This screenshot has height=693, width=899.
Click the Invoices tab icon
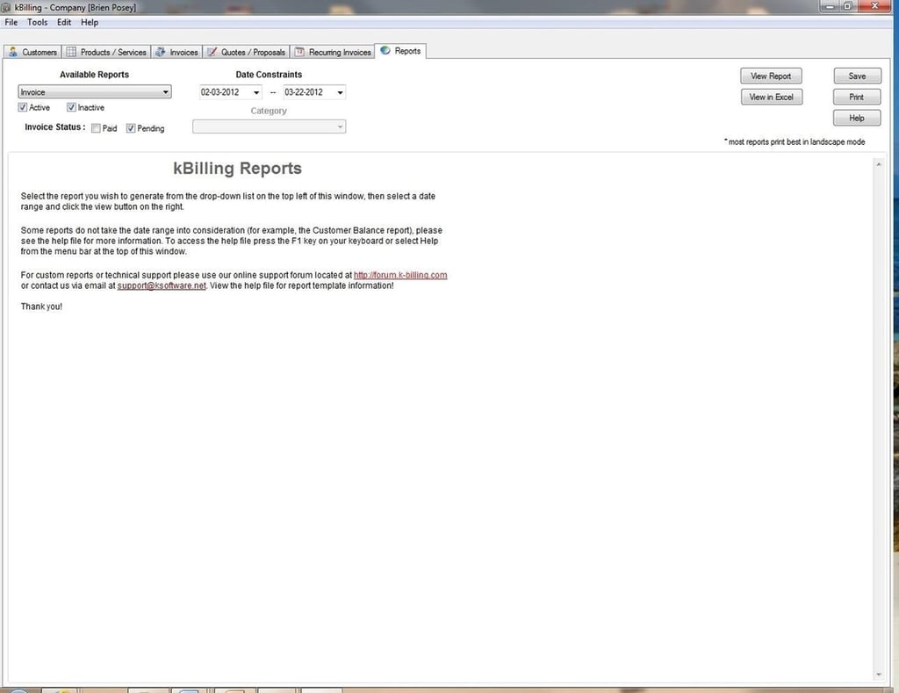(x=161, y=52)
